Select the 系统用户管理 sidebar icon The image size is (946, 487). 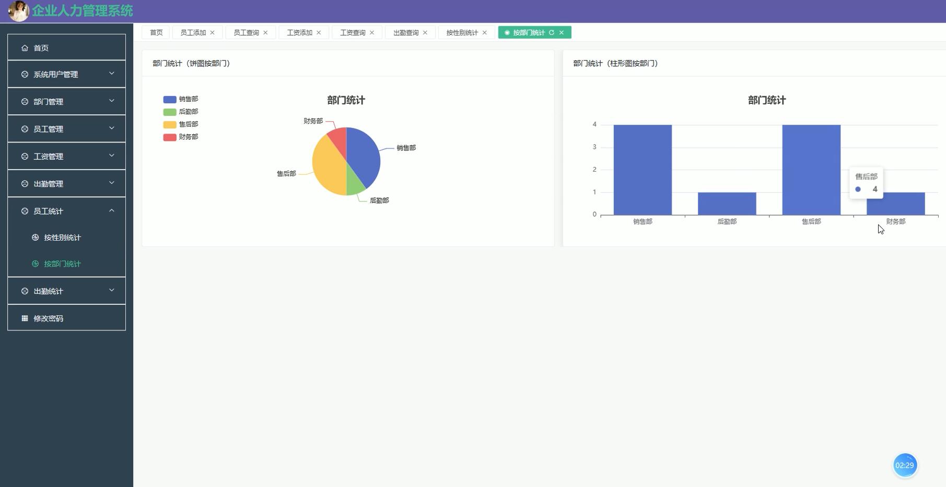24,74
